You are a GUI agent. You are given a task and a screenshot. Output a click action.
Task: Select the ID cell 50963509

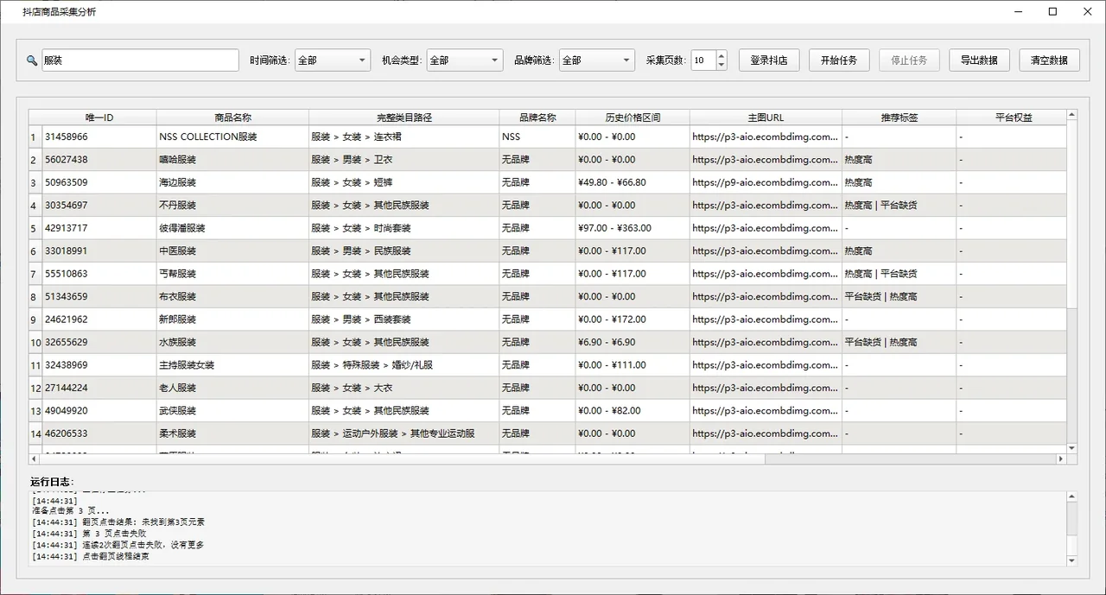click(x=99, y=182)
